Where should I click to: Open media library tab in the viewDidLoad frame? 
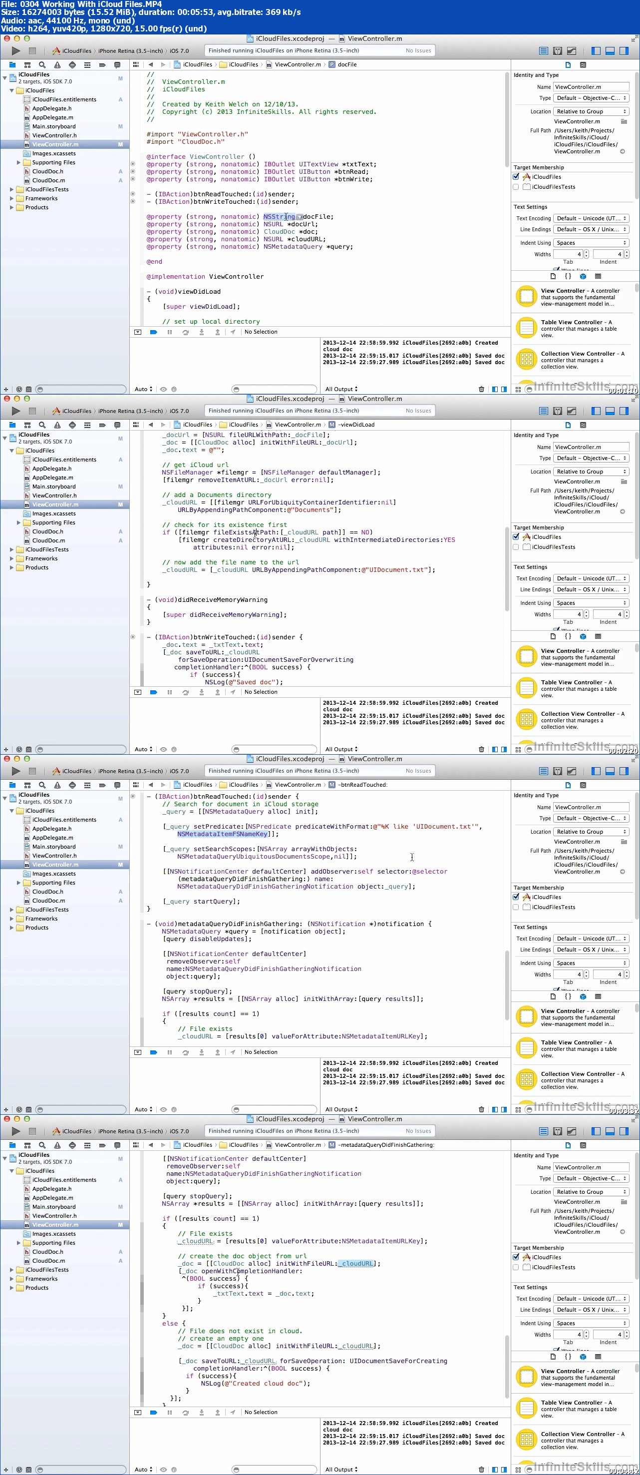[x=598, y=636]
